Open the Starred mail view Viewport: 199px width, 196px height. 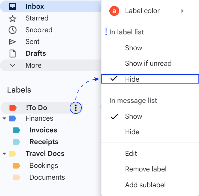click(x=37, y=18)
